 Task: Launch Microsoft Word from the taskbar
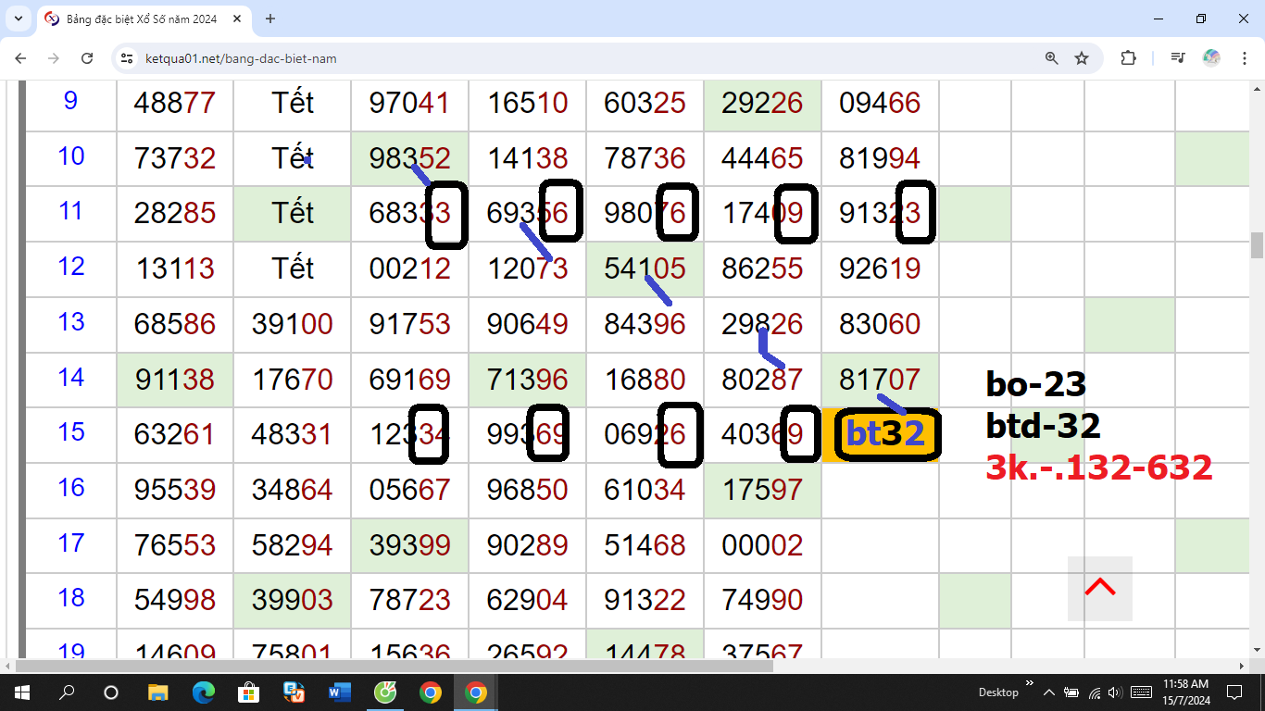(x=339, y=692)
